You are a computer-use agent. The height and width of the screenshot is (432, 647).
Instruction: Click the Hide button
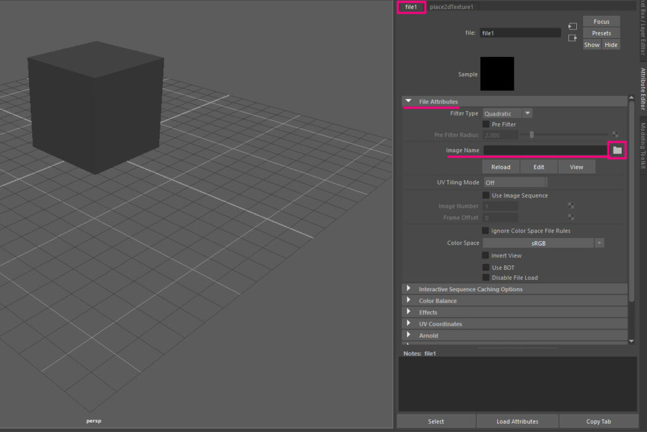click(611, 45)
